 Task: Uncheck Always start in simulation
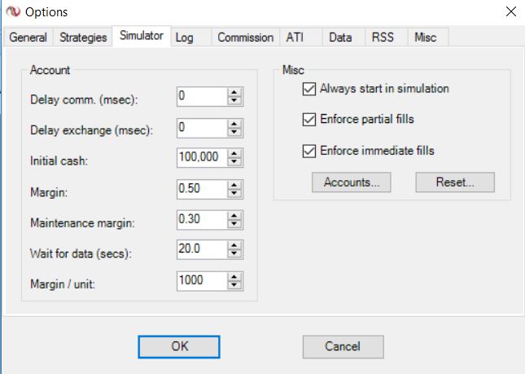click(x=308, y=88)
